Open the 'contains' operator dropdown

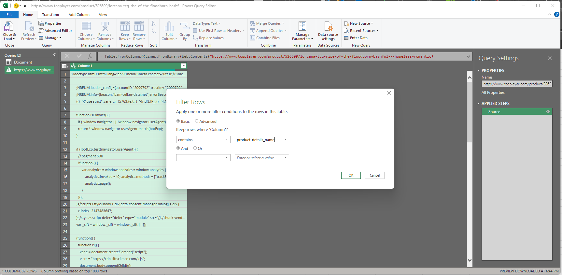tap(204, 139)
